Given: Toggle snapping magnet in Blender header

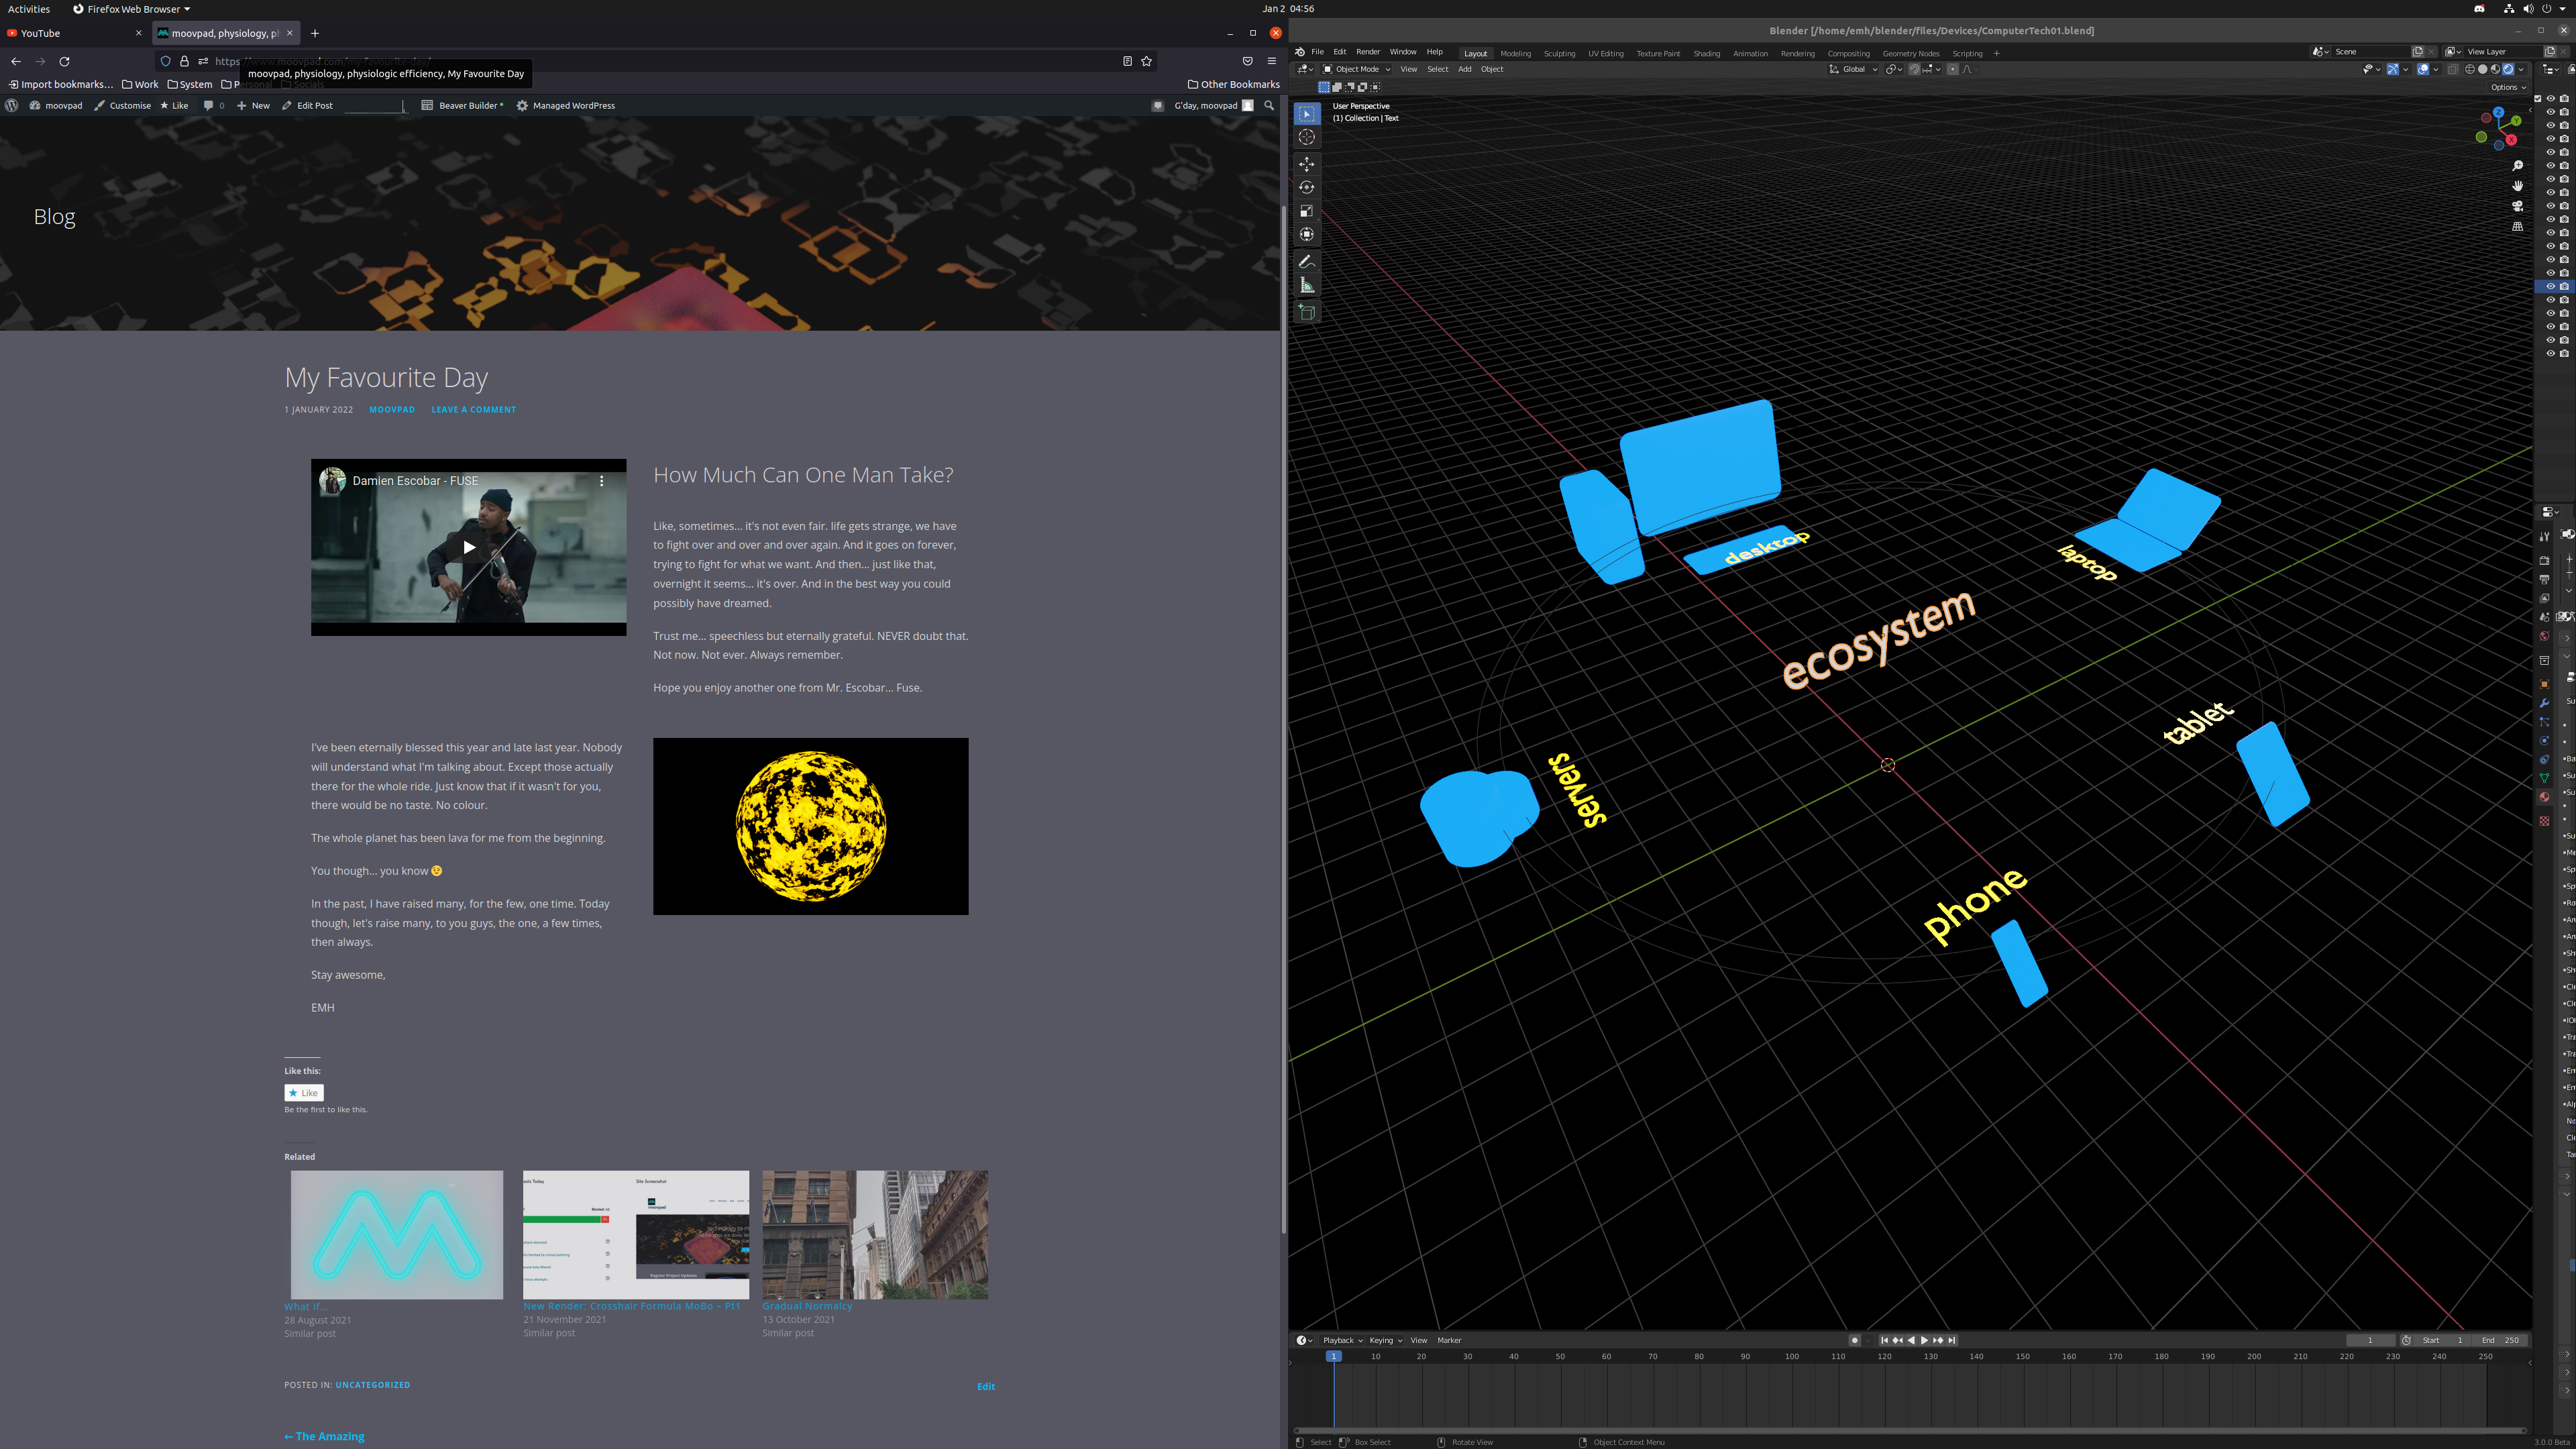Looking at the screenshot, I should click(x=1914, y=69).
